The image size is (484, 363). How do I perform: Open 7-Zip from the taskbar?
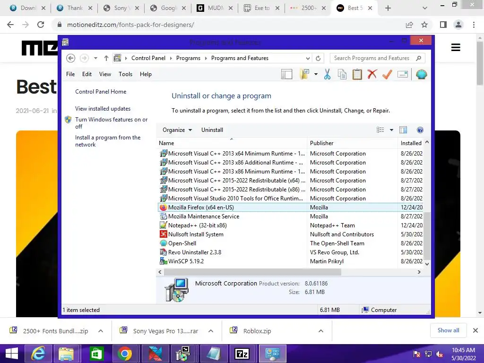click(242, 354)
